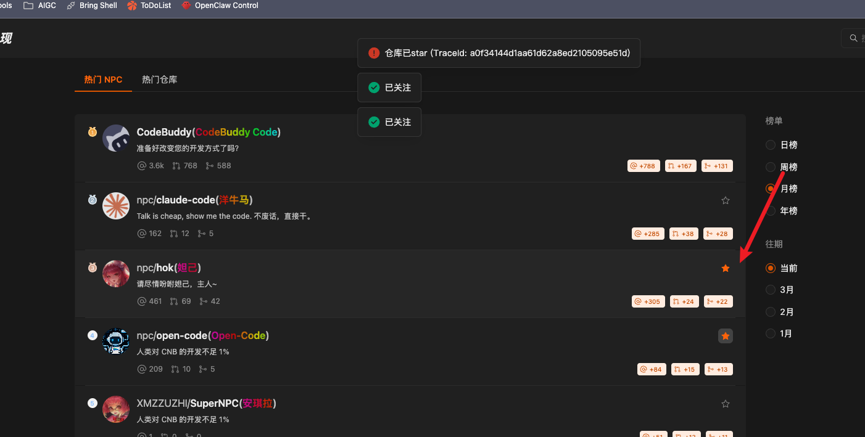
Task: Star the npc/claude-code repository
Action: tap(726, 200)
